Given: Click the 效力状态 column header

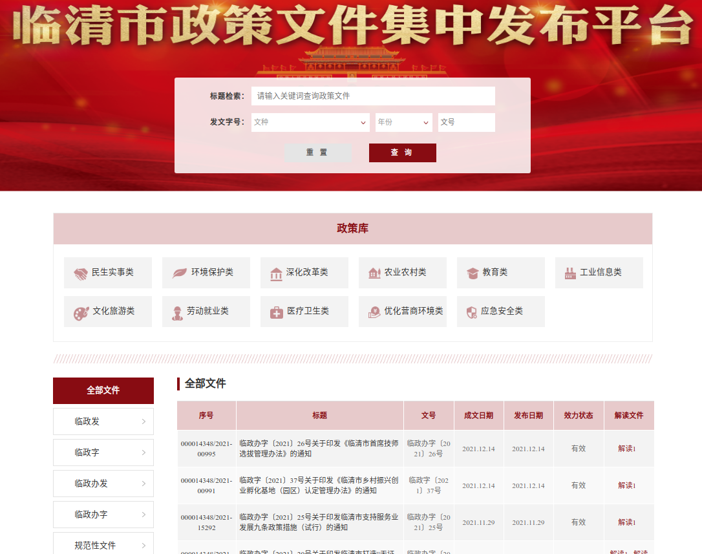Looking at the screenshot, I should [x=579, y=416].
